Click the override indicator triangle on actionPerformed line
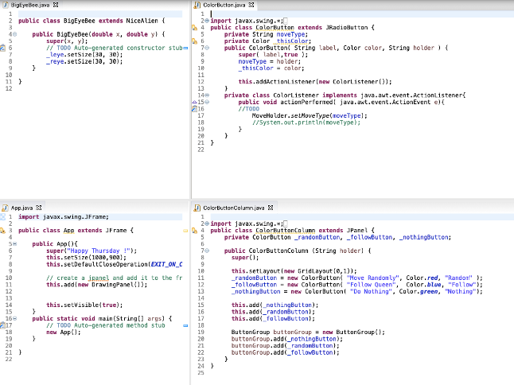The height and width of the screenshot is (385, 514). [194, 103]
